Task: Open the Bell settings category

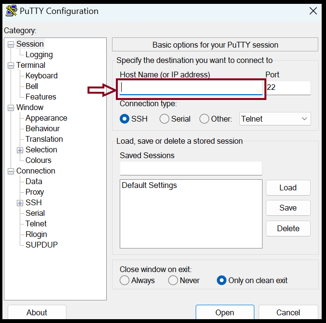Action: coord(32,86)
